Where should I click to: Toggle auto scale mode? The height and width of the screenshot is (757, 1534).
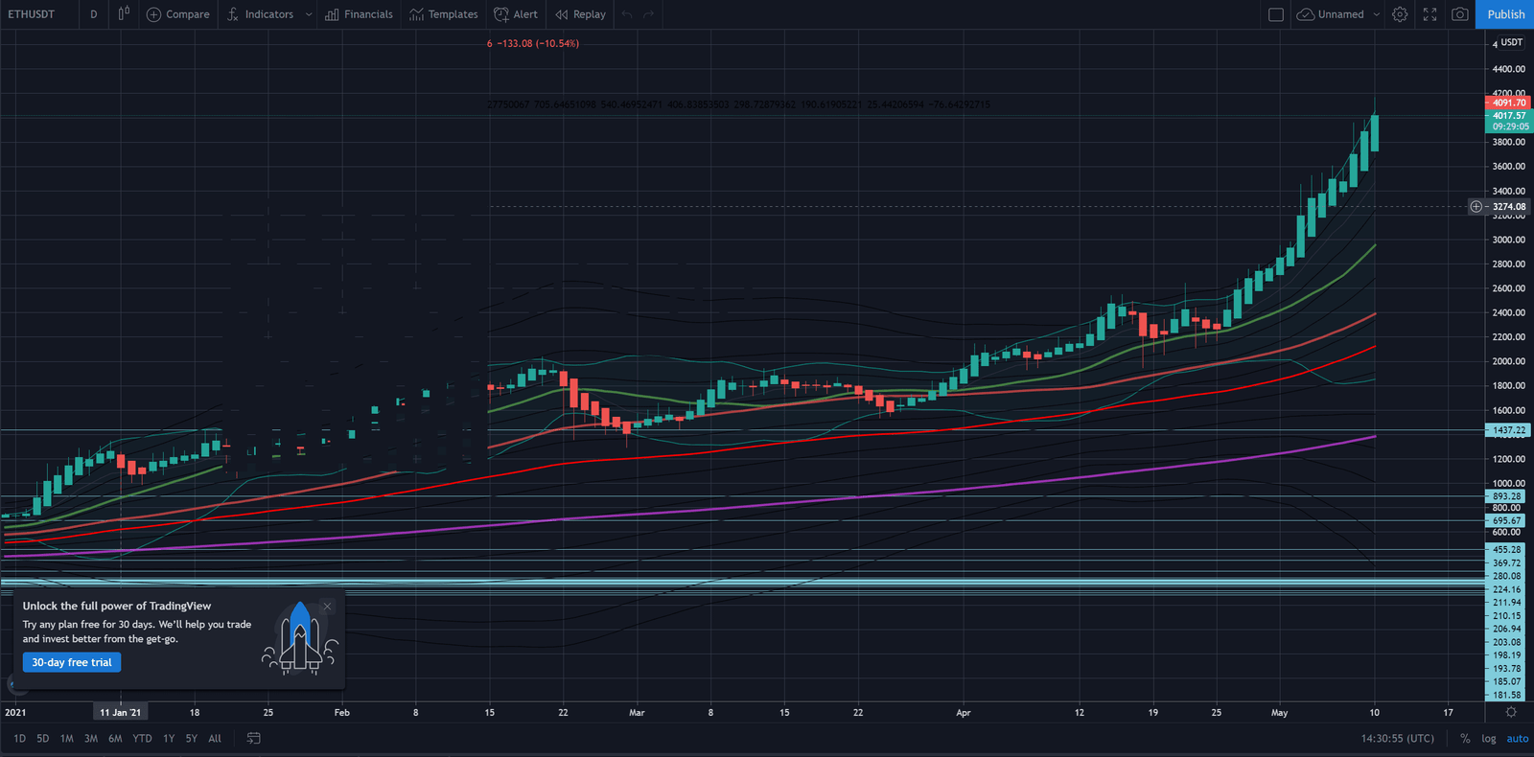[x=1517, y=738]
